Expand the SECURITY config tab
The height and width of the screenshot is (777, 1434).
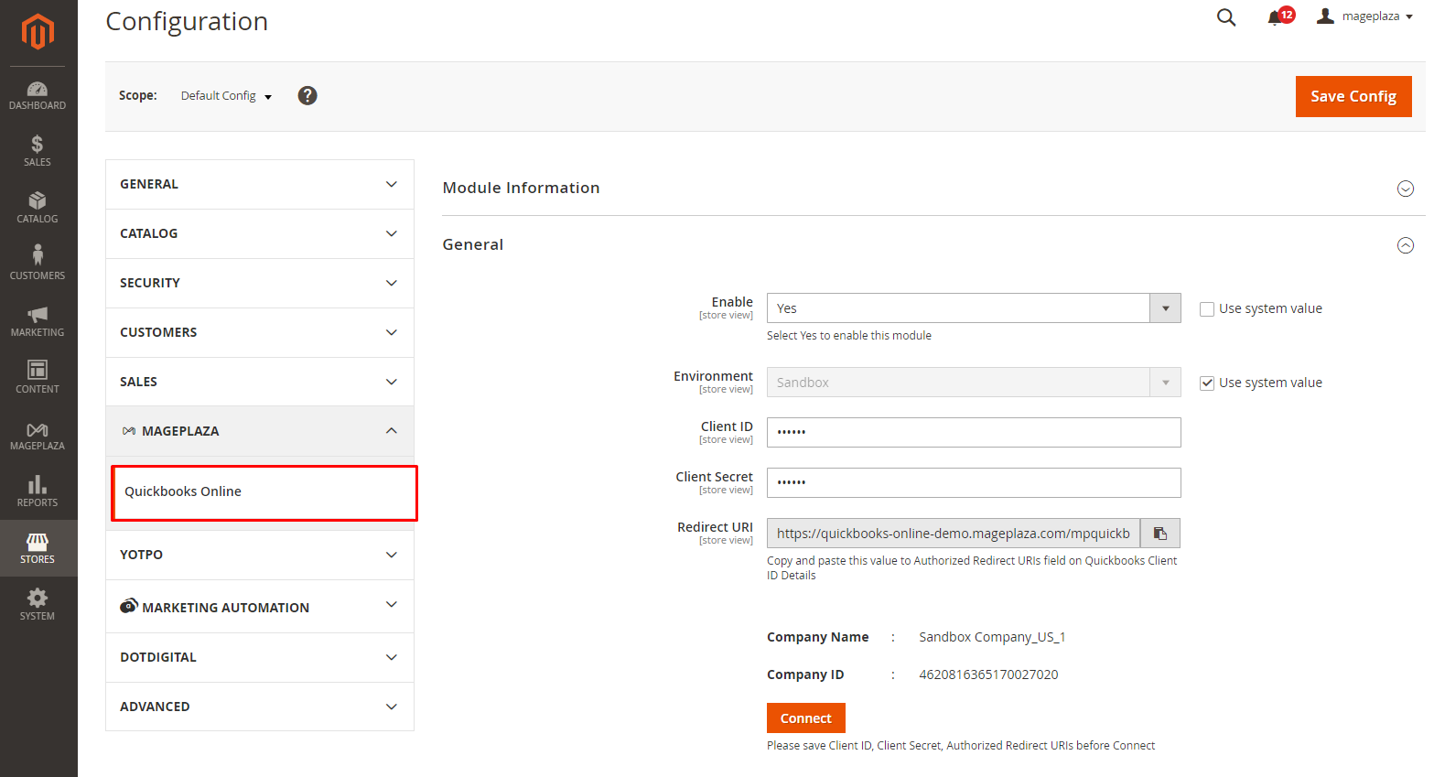[x=260, y=283]
